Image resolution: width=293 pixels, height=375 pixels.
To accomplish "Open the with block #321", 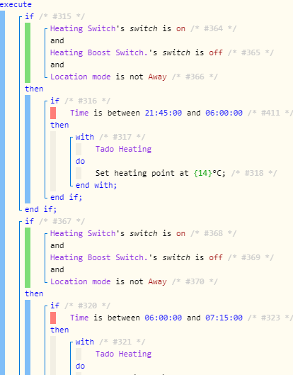I will tap(110, 342).
